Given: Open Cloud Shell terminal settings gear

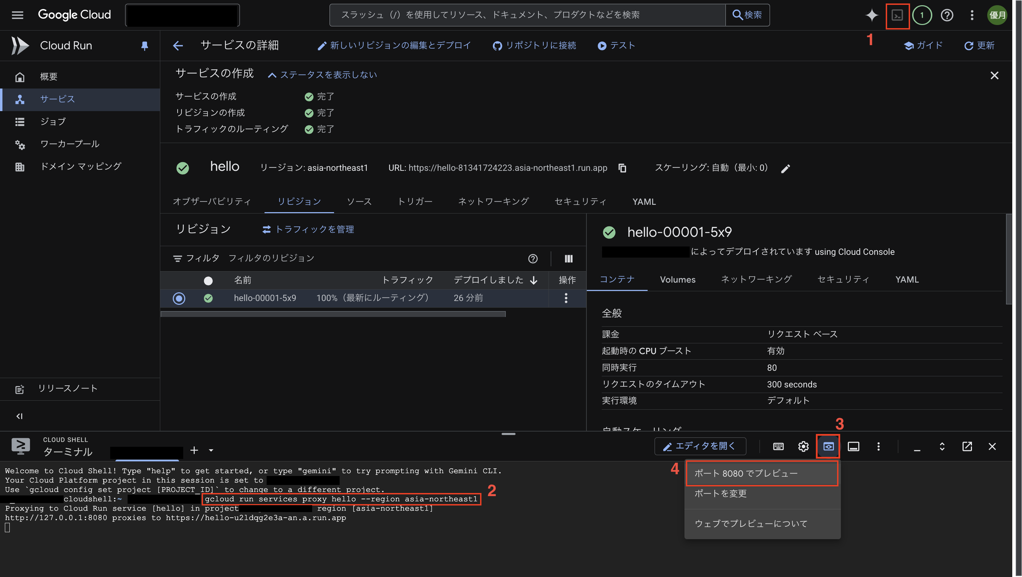Looking at the screenshot, I should pos(803,446).
